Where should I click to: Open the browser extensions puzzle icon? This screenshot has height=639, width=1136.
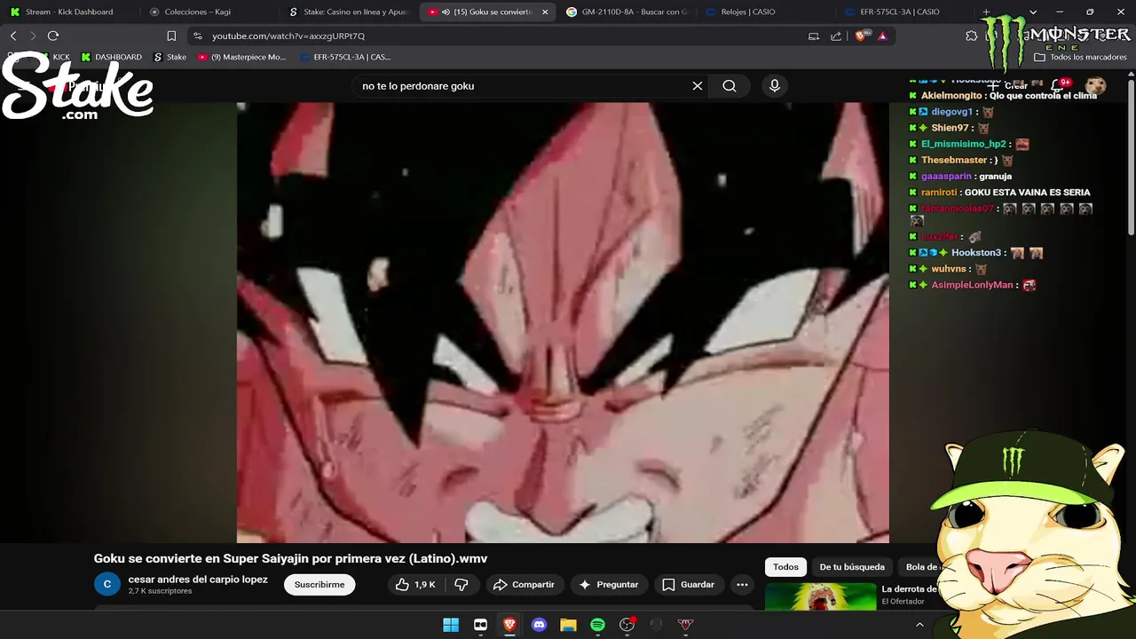click(972, 35)
